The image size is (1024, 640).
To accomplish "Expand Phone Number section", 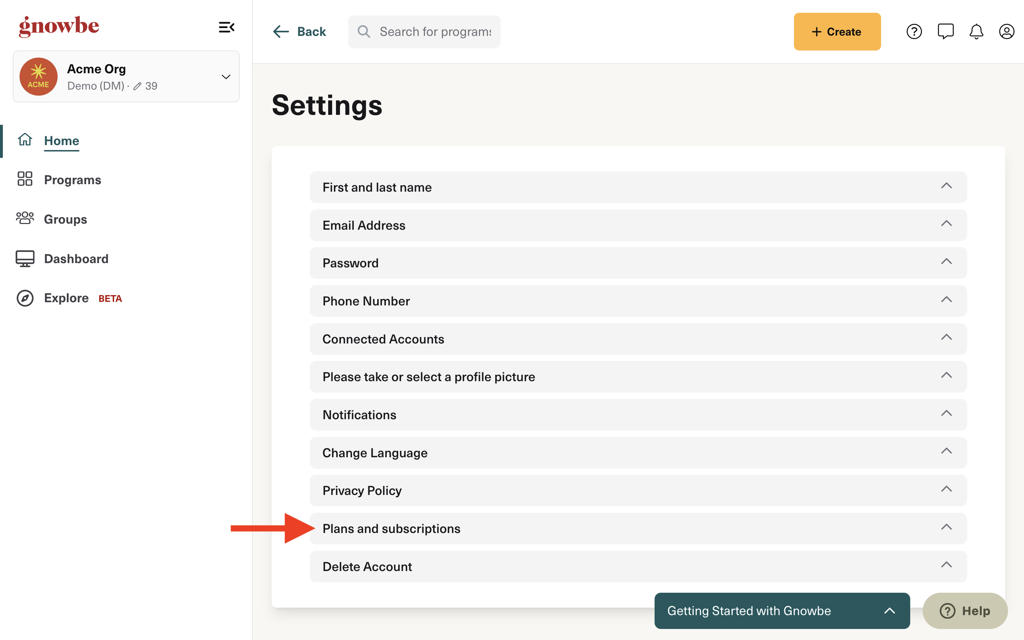I will pyautogui.click(x=638, y=301).
